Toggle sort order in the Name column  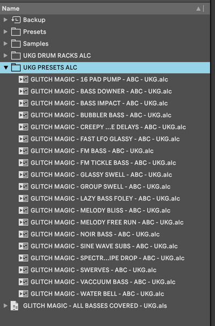tap(198, 9)
